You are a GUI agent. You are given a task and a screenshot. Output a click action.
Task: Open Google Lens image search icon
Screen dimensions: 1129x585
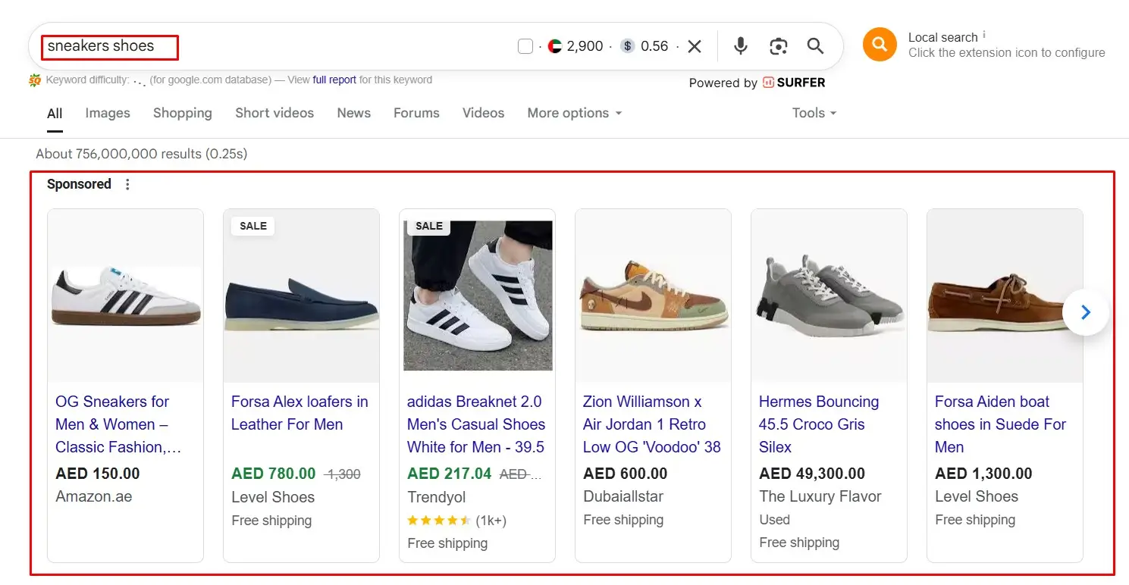778,46
